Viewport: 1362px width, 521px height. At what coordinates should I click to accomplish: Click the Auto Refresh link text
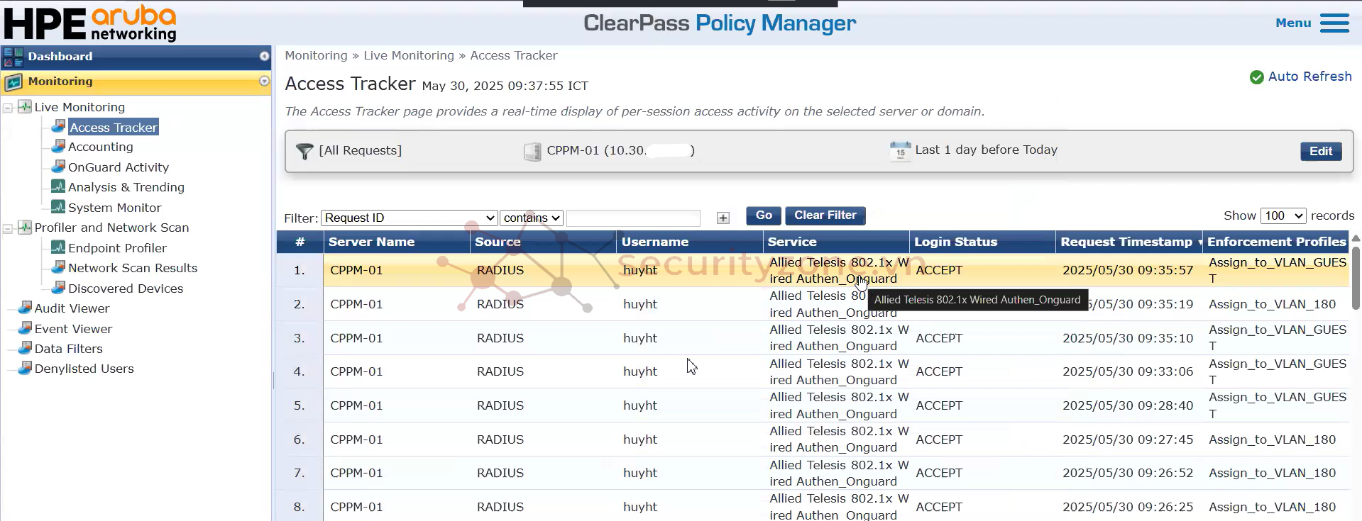point(1309,77)
